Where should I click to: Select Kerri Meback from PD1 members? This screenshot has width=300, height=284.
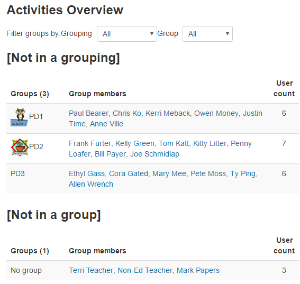pyautogui.click(x=168, y=113)
